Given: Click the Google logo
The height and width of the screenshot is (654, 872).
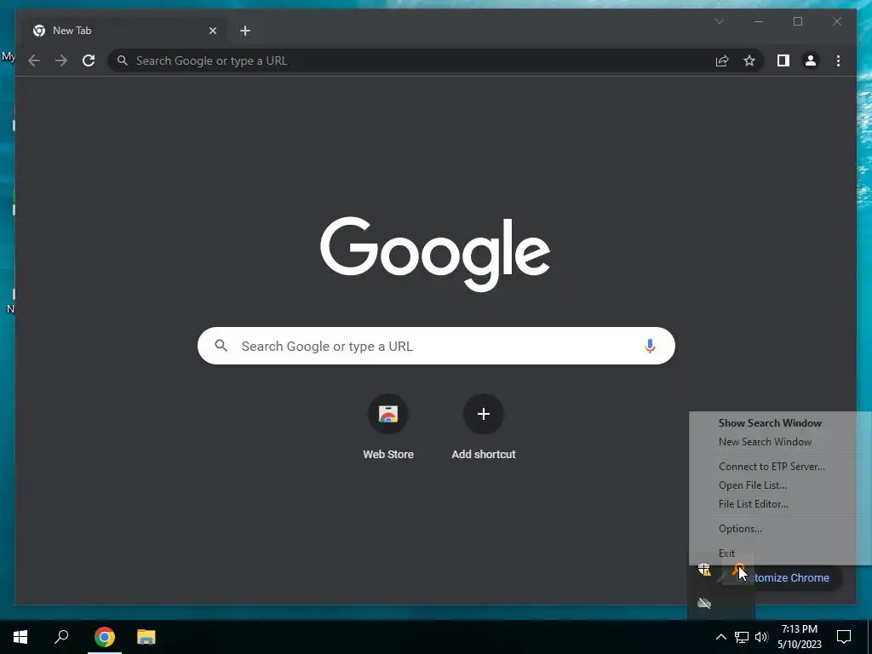Looking at the screenshot, I should click(x=435, y=254).
